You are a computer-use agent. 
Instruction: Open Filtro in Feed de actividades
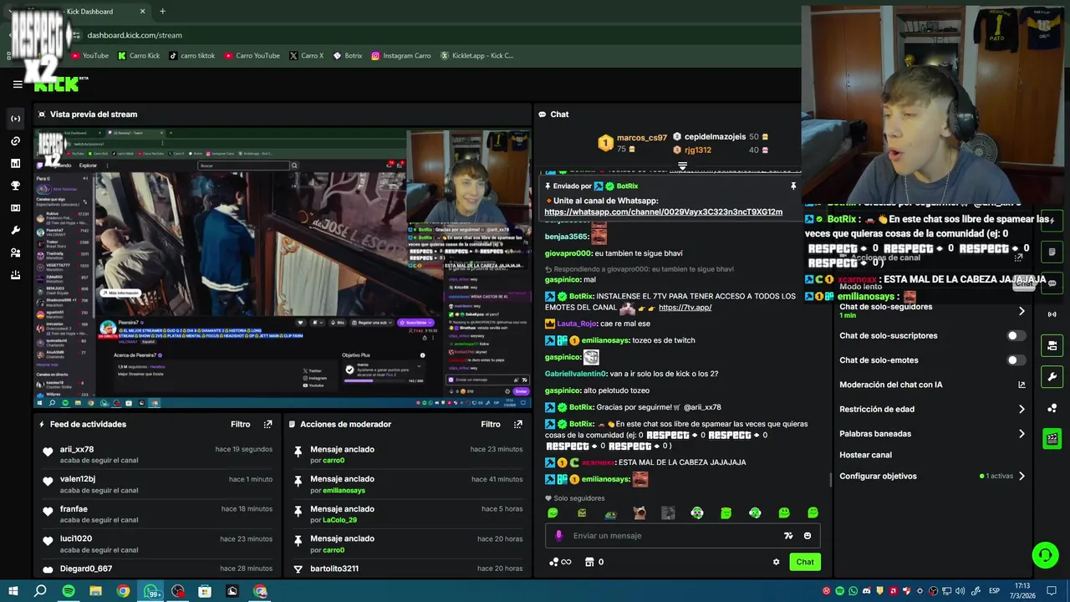click(x=240, y=424)
